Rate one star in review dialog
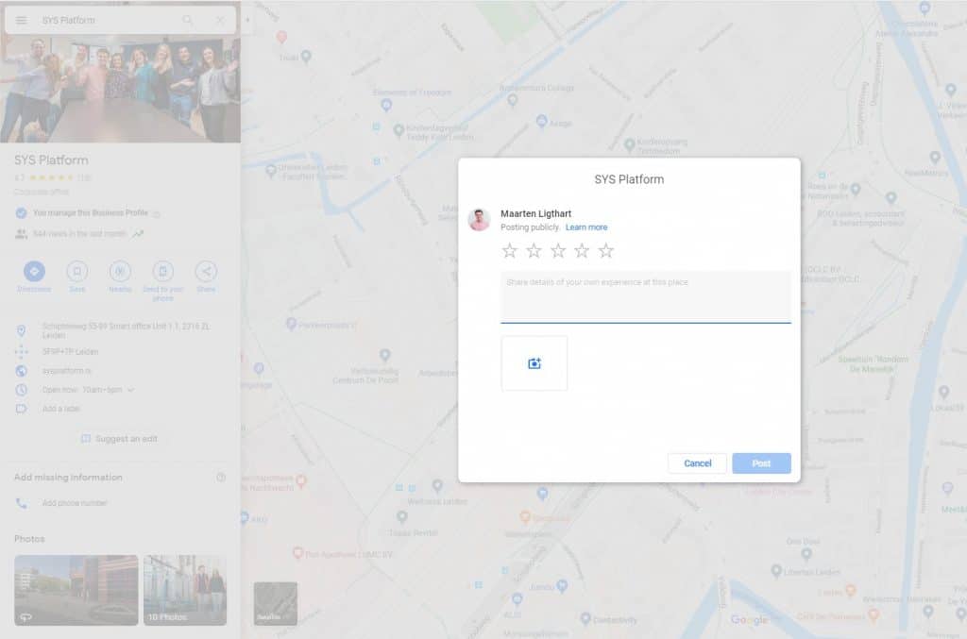 pyautogui.click(x=509, y=251)
